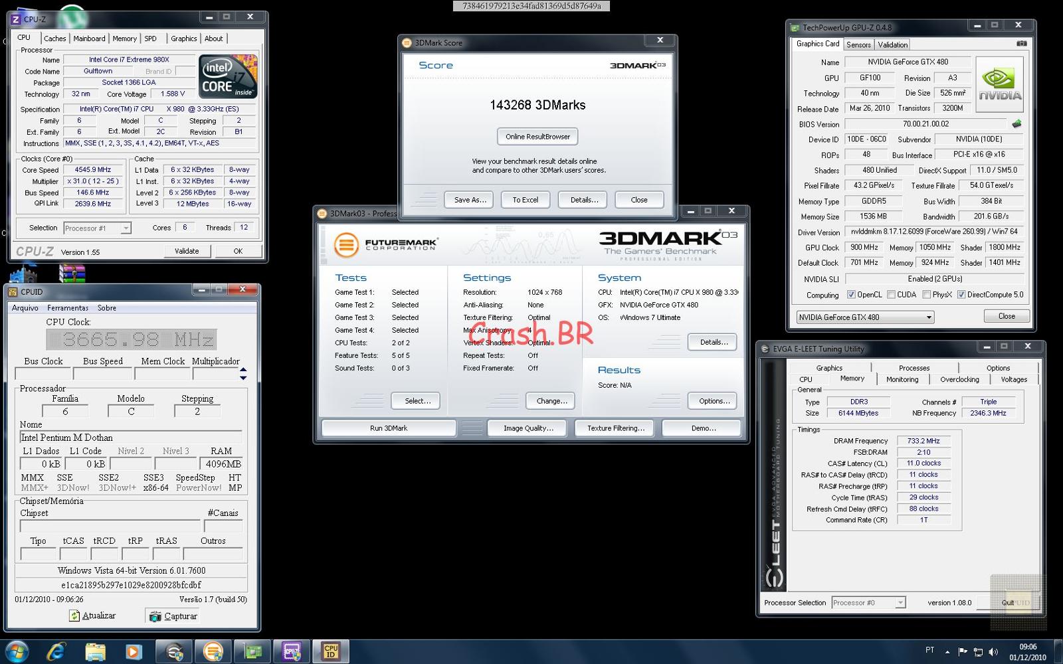Toggle the OpenCL checkbox in GPU-Z
This screenshot has width=1063, height=664.
[x=851, y=295]
